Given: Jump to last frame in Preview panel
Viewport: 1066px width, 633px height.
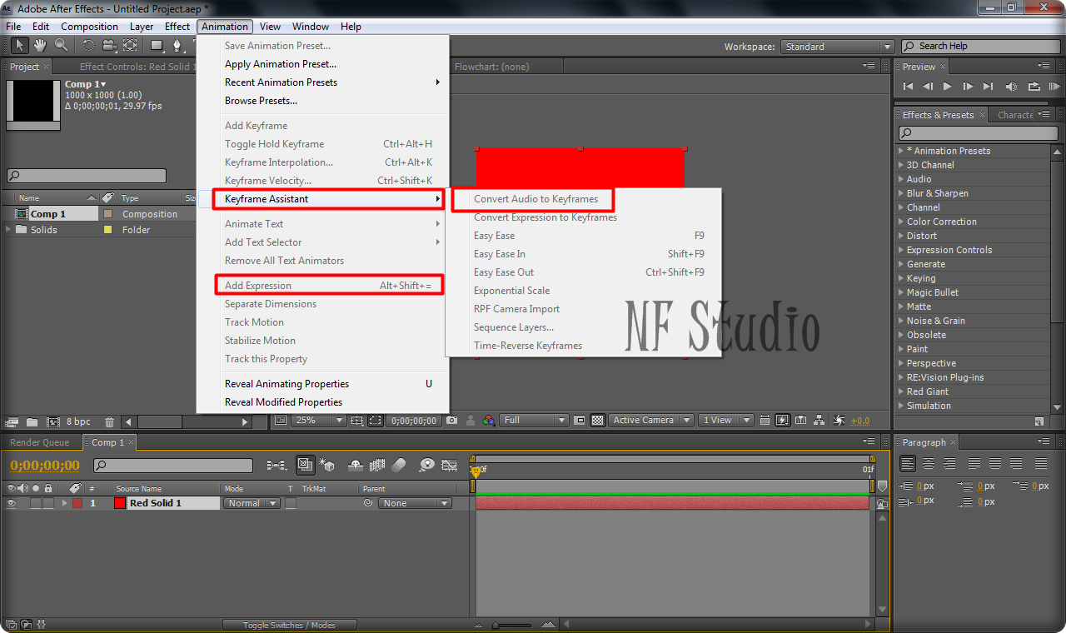Looking at the screenshot, I should pos(988,86).
